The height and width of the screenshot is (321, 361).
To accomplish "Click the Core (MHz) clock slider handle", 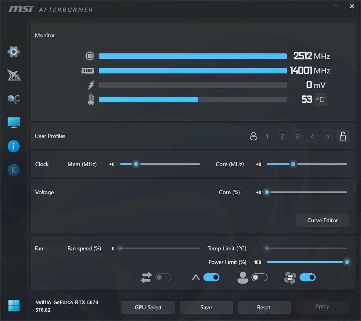I will [x=293, y=164].
